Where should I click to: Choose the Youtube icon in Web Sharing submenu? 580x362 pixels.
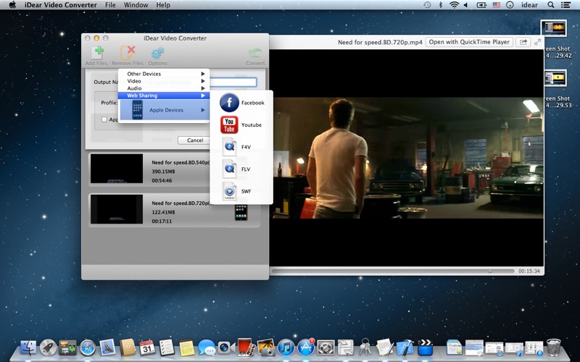coord(229,125)
